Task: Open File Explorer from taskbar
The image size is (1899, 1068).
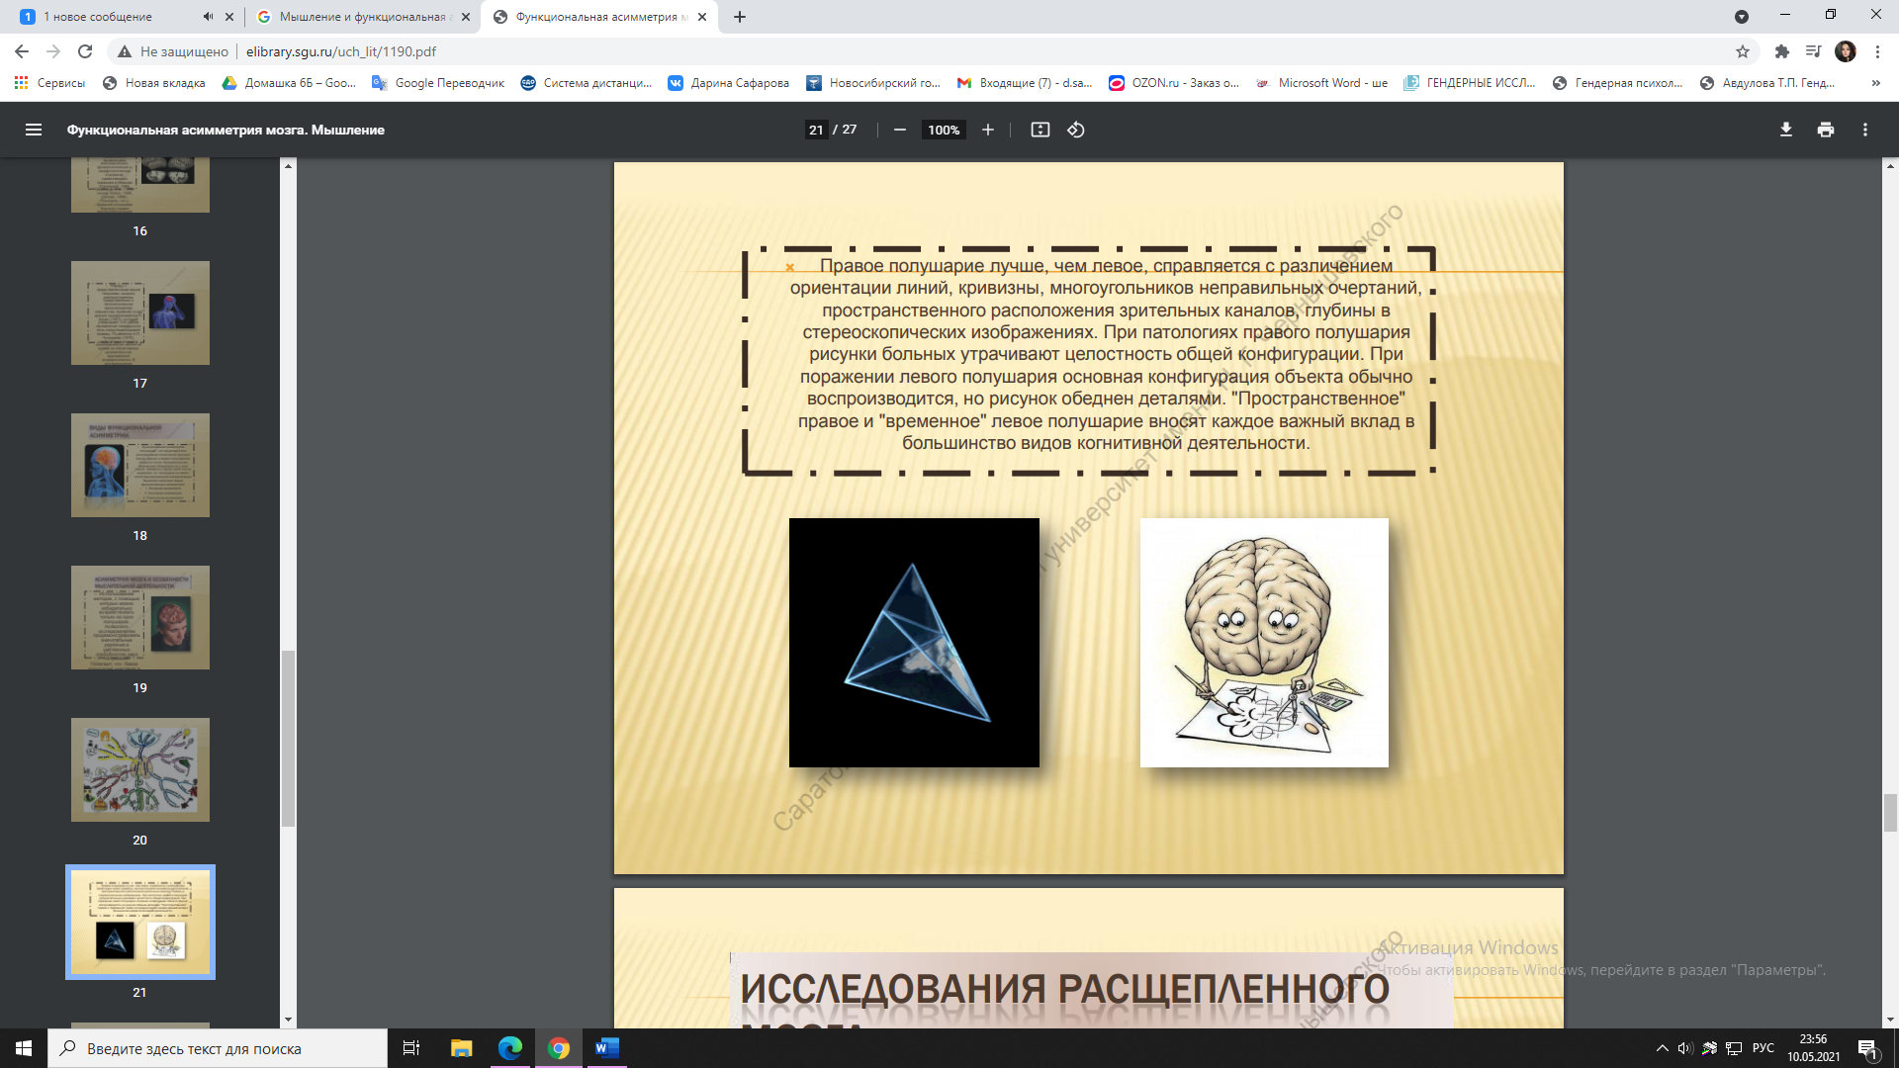Action: [461, 1048]
